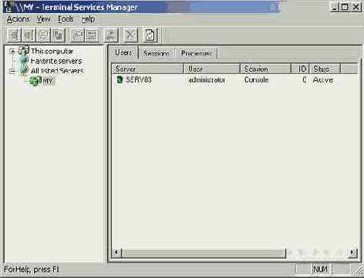Open the Tools menu
This screenshot has height=278, width=364.
click(66, 19)
